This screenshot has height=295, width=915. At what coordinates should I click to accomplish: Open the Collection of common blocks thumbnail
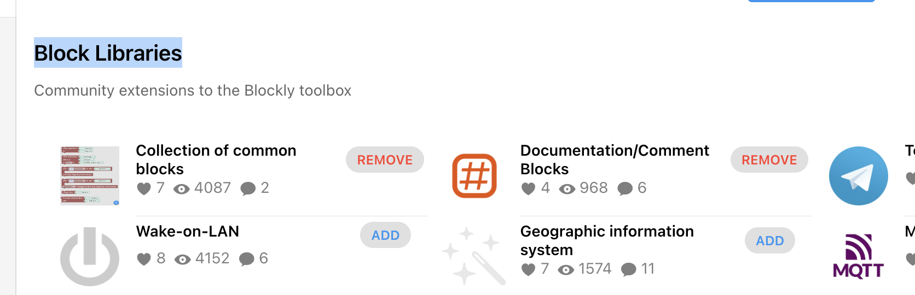pos(90,176)
